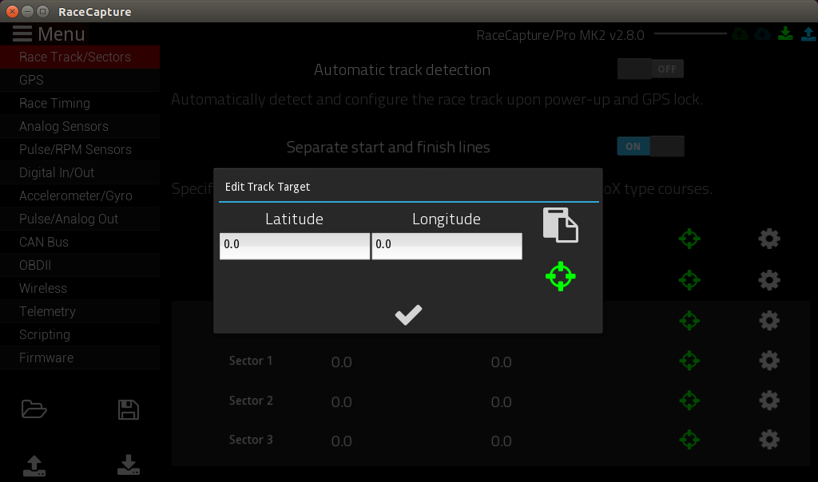Click the Sector 3 label
818x482 pixels.
(x=251, y=440)
